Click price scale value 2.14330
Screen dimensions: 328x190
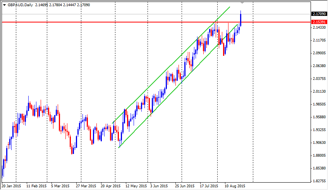(x=319, y=28)
